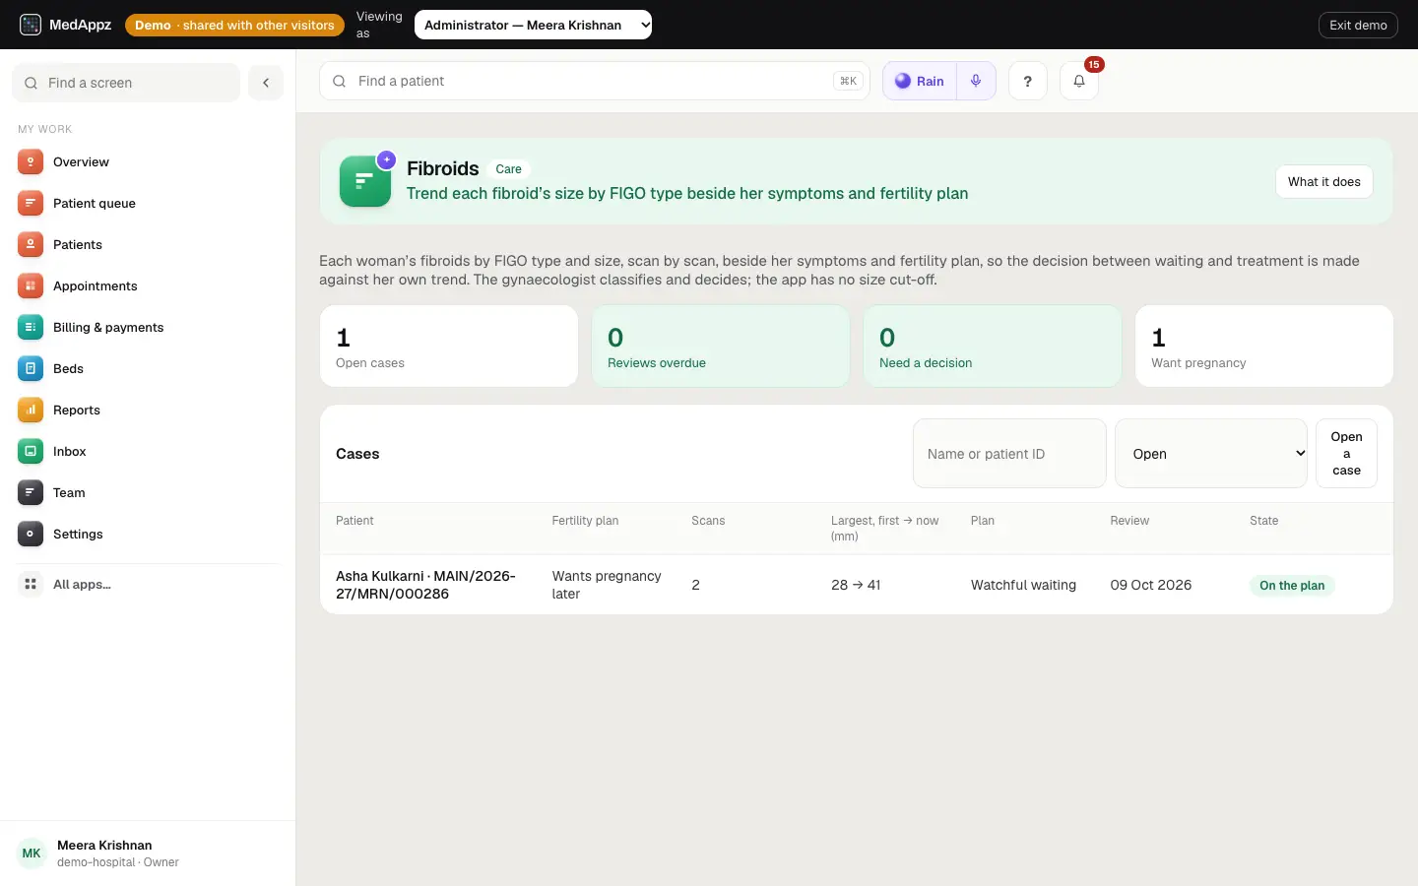
Task: Select the Beds sidebar icon
Action: (x=31, y=369)
